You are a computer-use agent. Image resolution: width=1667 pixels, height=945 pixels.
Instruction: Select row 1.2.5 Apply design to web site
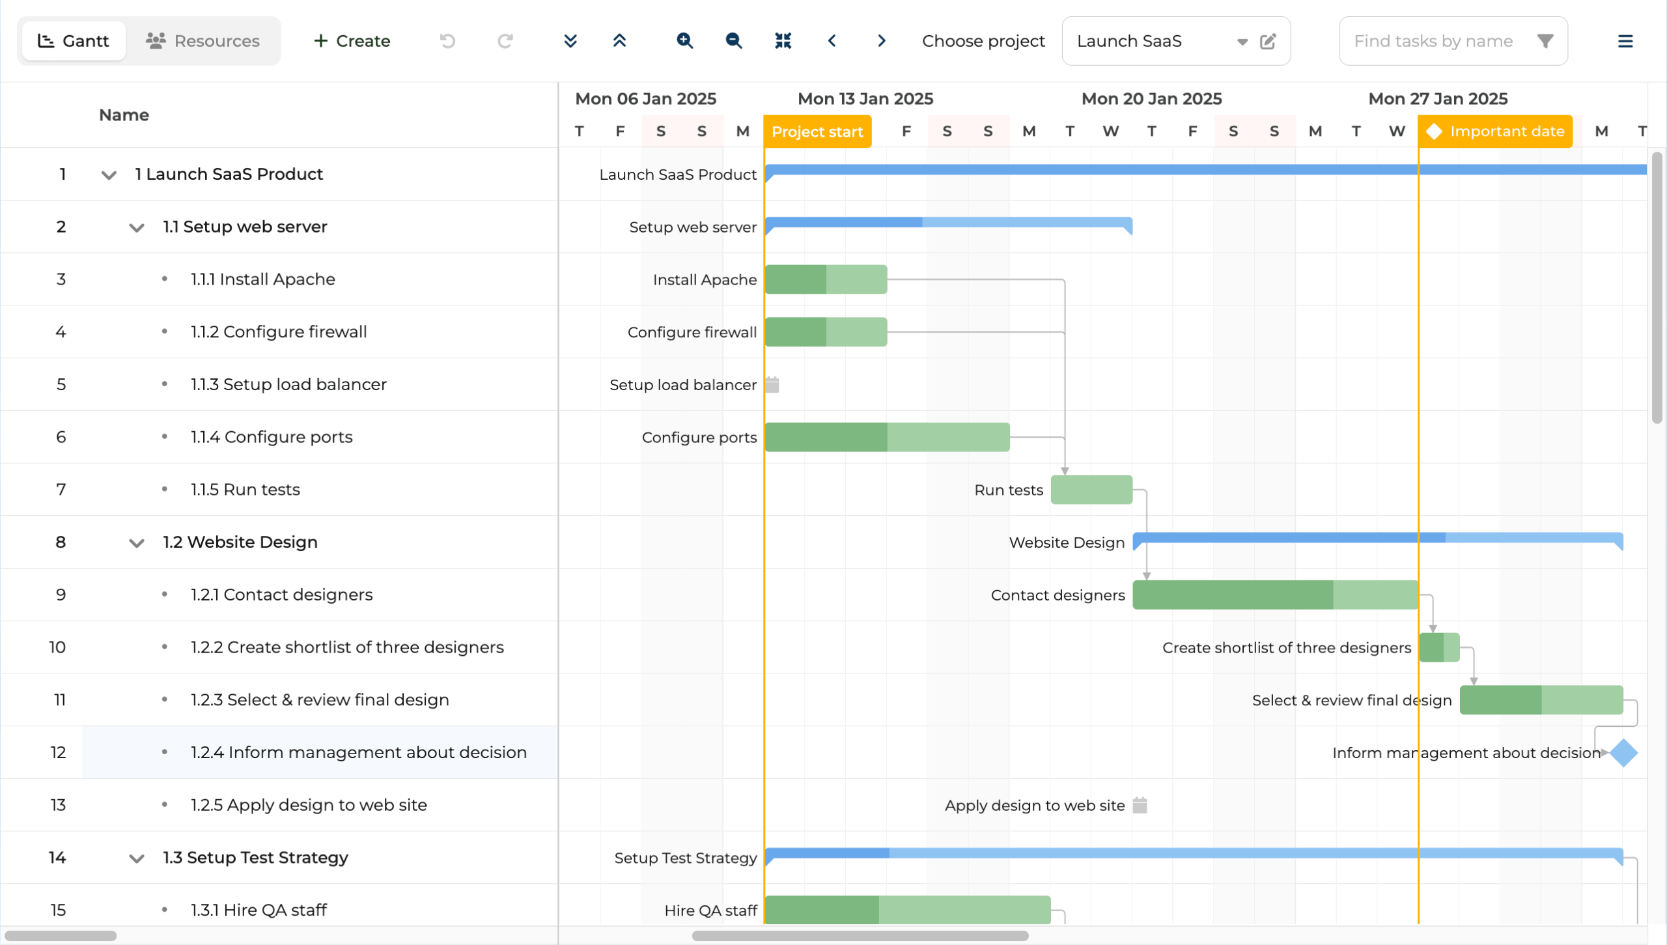[279, 805]
